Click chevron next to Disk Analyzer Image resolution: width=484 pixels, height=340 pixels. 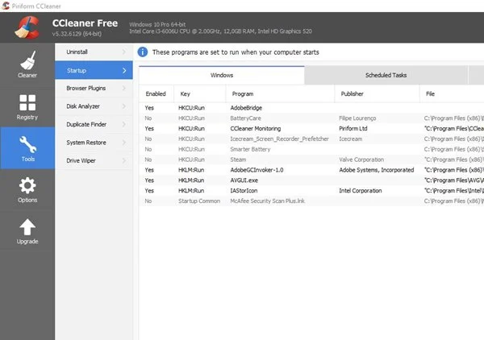coord(124,106)
